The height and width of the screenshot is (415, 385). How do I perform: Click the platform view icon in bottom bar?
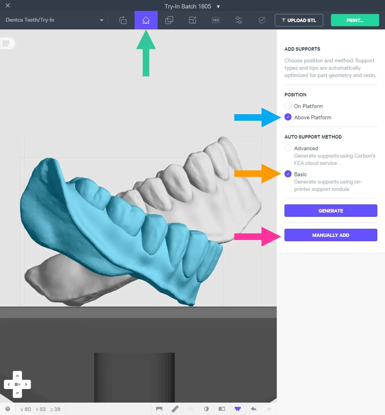pos(159,409)
